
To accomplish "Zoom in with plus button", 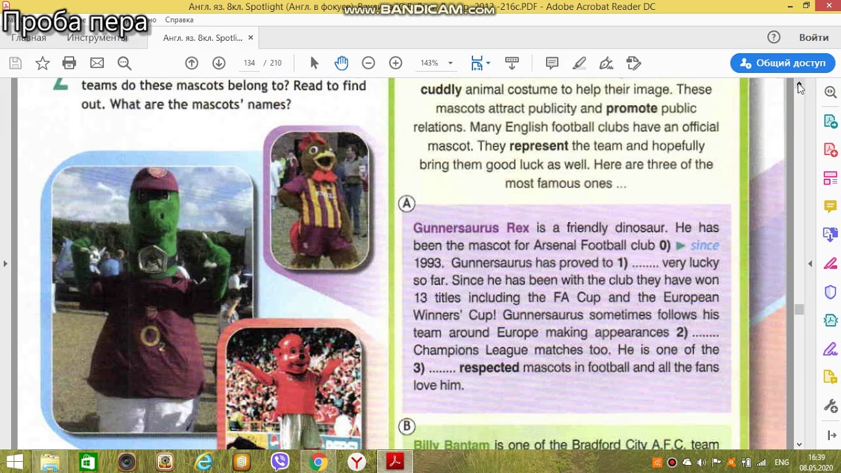I will click(x=396, y=63).
